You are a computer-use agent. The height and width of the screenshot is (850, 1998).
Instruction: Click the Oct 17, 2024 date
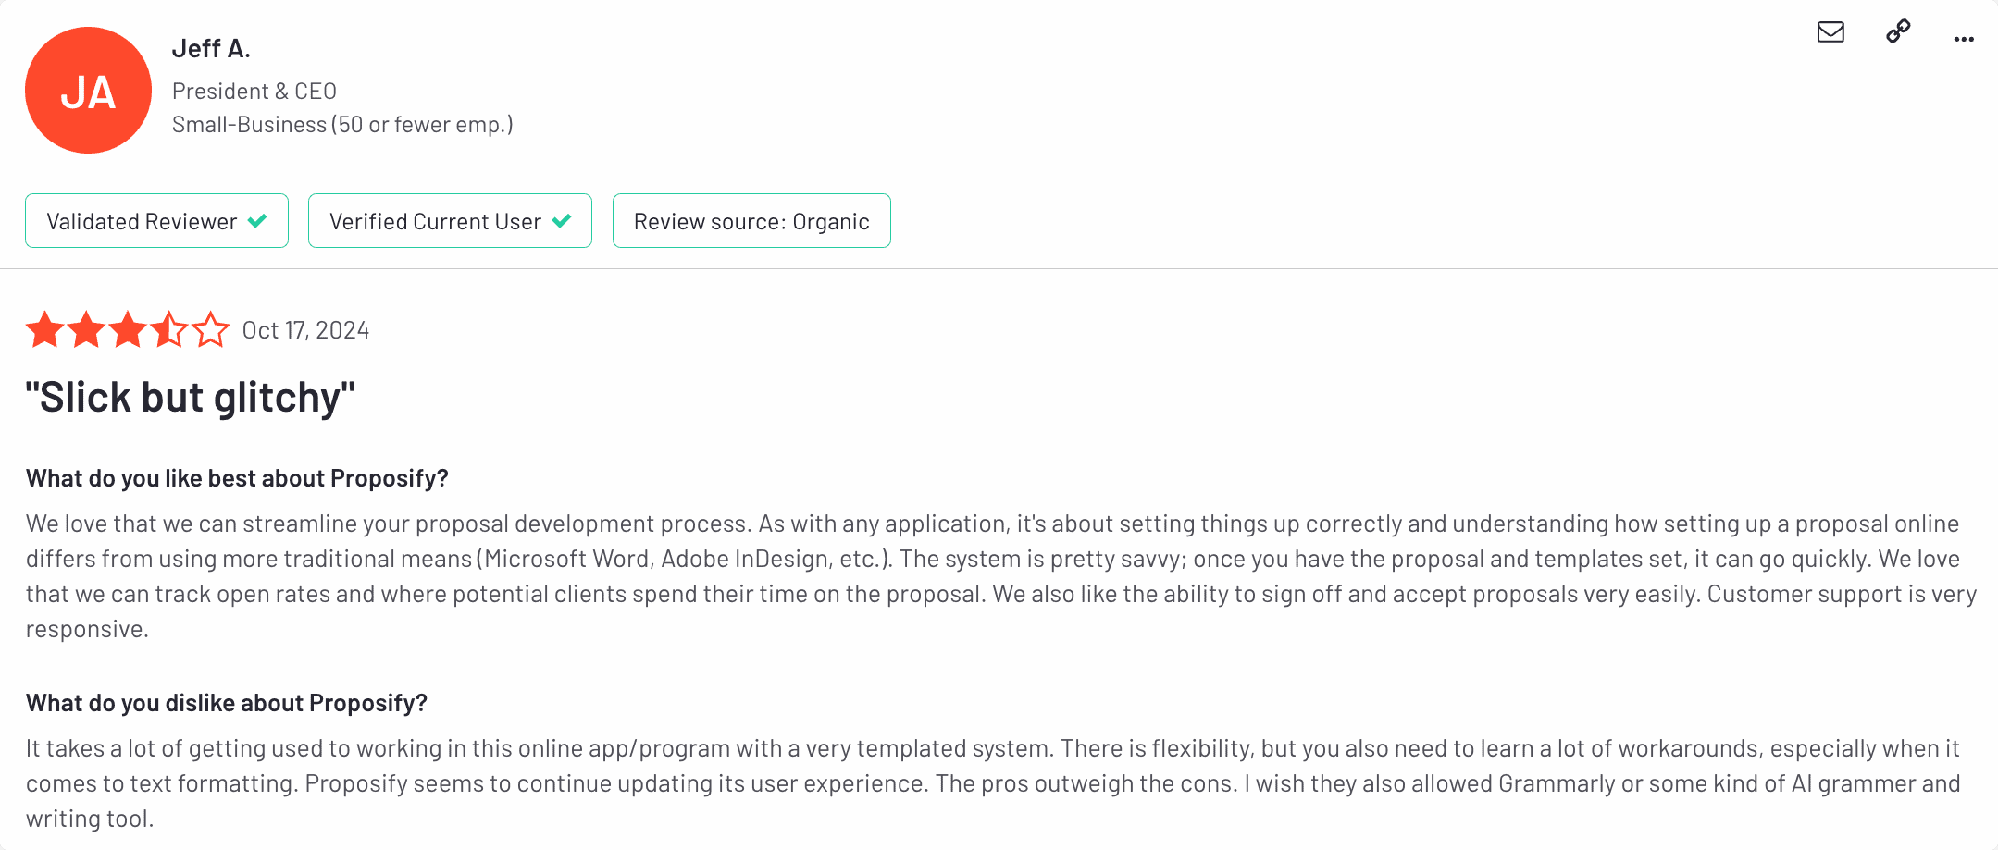point(305,330)
